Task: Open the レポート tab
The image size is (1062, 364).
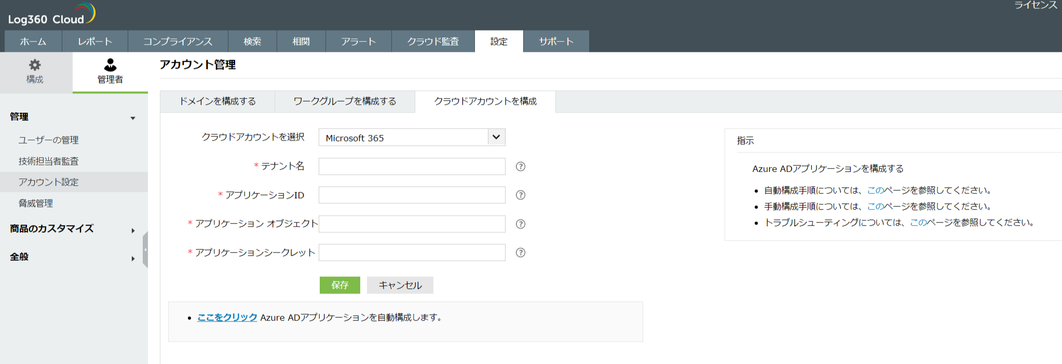Action: pyautogui.click(x=95, y=41)
